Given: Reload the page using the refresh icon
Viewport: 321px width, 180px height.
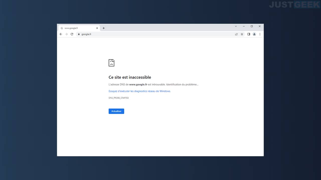Looking at the screenshot, I should [x=72, y=34].
